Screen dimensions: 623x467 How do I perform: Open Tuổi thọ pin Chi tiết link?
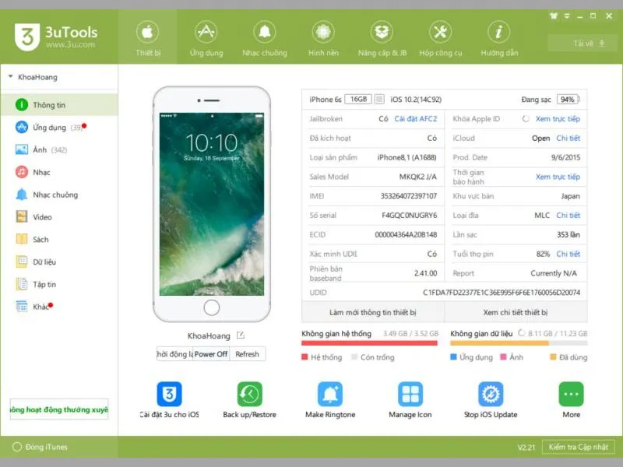[568, 254]
